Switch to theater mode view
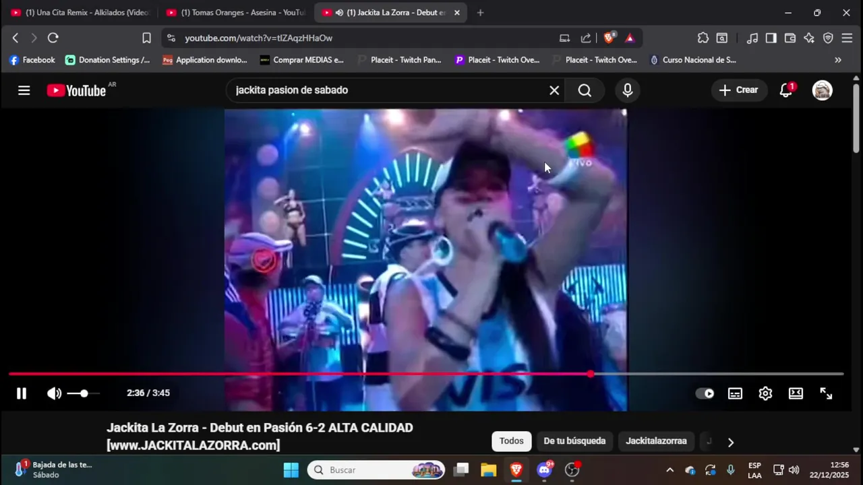Viewport: 863px width, 485px height. (796, 393)
